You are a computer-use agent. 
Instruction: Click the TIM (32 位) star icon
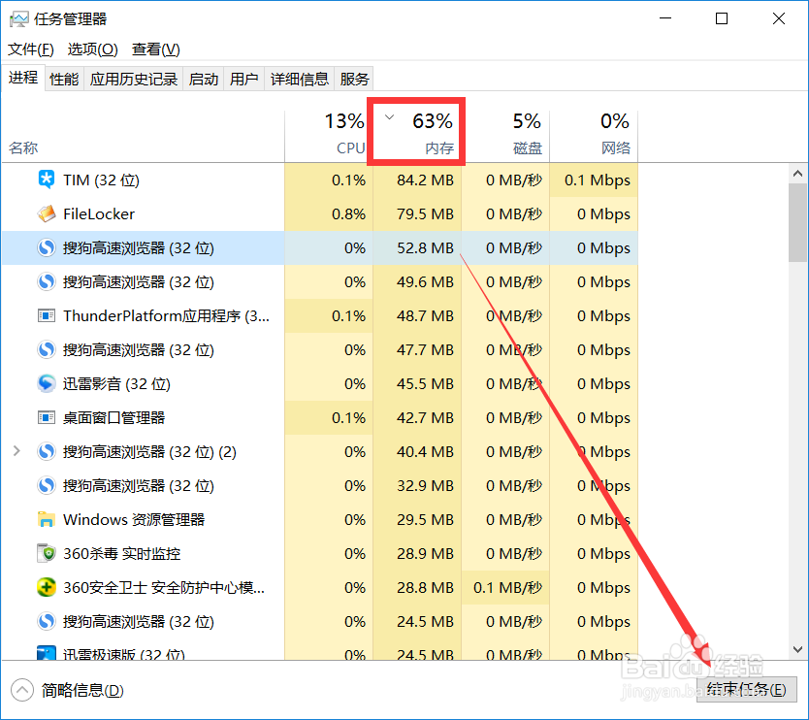click(x=47, y=180)
